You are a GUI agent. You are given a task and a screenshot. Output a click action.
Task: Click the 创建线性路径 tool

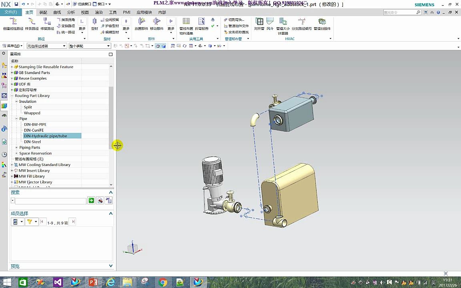[13, 24]
